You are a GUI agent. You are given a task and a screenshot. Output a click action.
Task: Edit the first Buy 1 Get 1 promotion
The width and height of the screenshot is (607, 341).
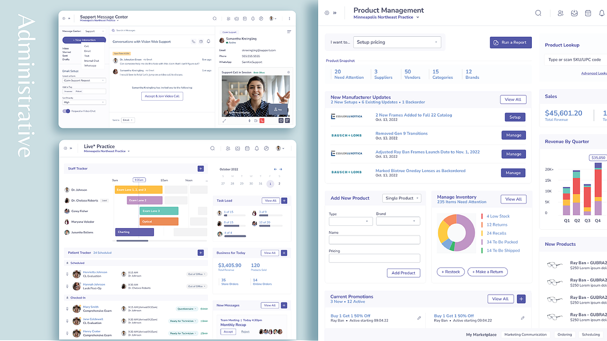pos(419,318)
